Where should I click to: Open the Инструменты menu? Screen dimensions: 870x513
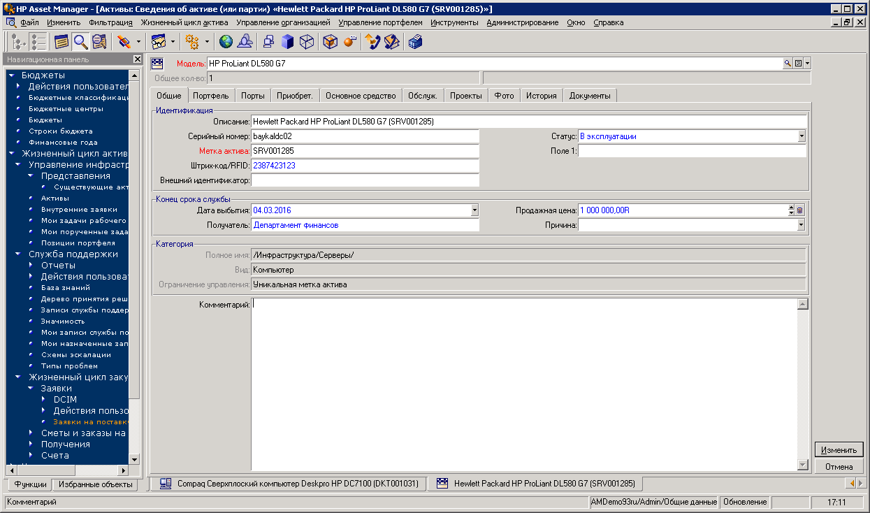tap(454, 22)
